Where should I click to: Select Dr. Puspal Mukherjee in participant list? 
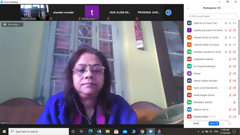(x=205, y=66)
